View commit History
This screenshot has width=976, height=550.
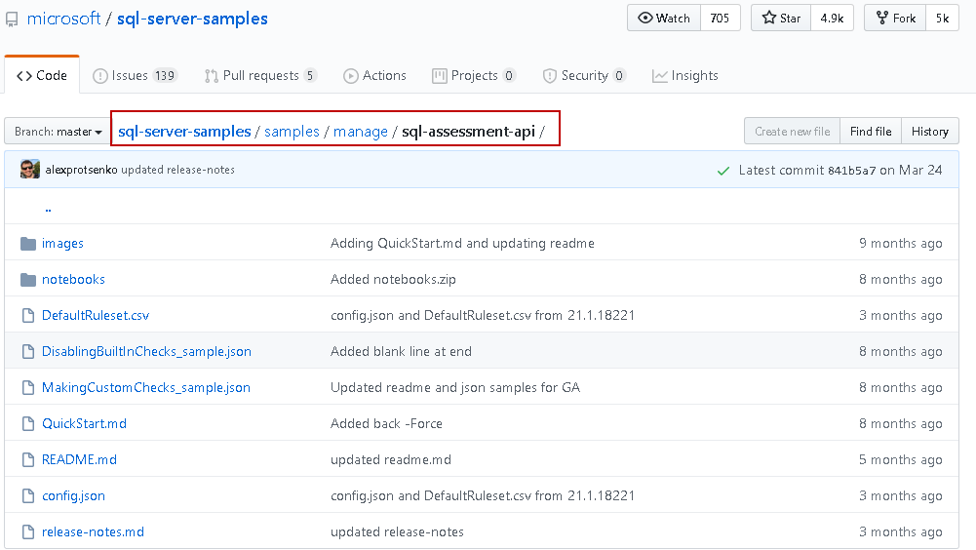pyautogui.click(x=929, y=132)
